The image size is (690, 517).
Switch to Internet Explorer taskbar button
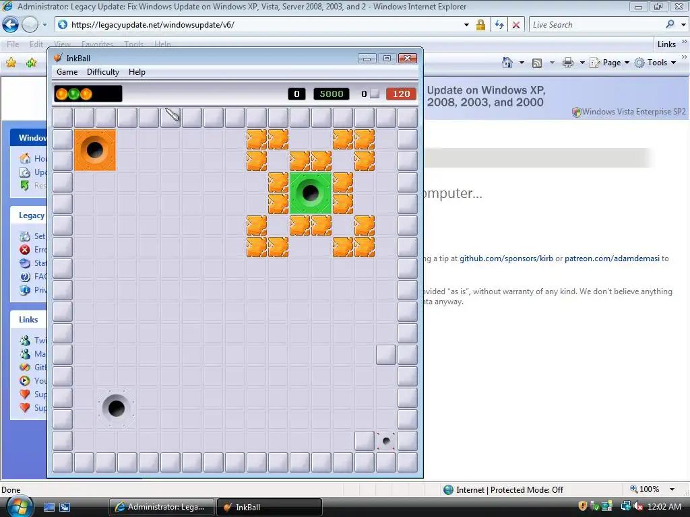tap(161, 507)
